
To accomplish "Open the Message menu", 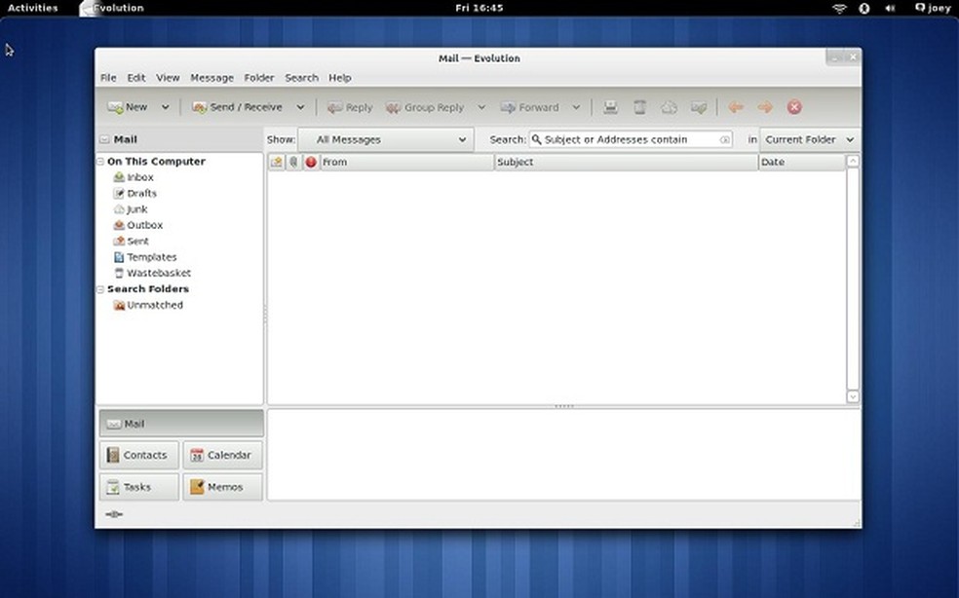I will [x=211, y=78].
